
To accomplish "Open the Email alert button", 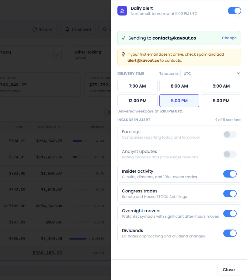I will pos(78,29).
